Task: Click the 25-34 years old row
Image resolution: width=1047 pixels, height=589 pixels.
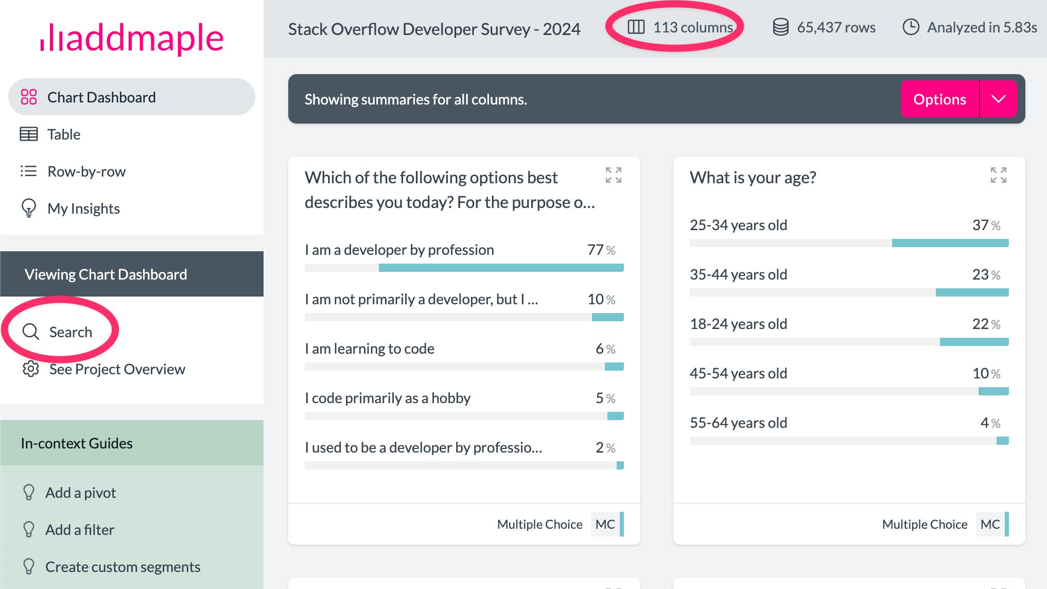Action: (x=849, y=233)
